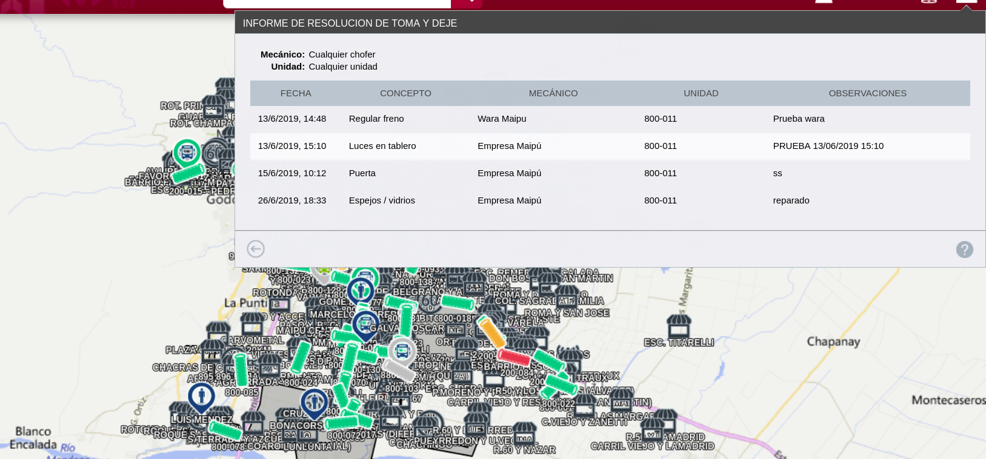Click the CONCEPTO column header
The image size is (986, 459).
pyautogui.click(x=405, y=93)
